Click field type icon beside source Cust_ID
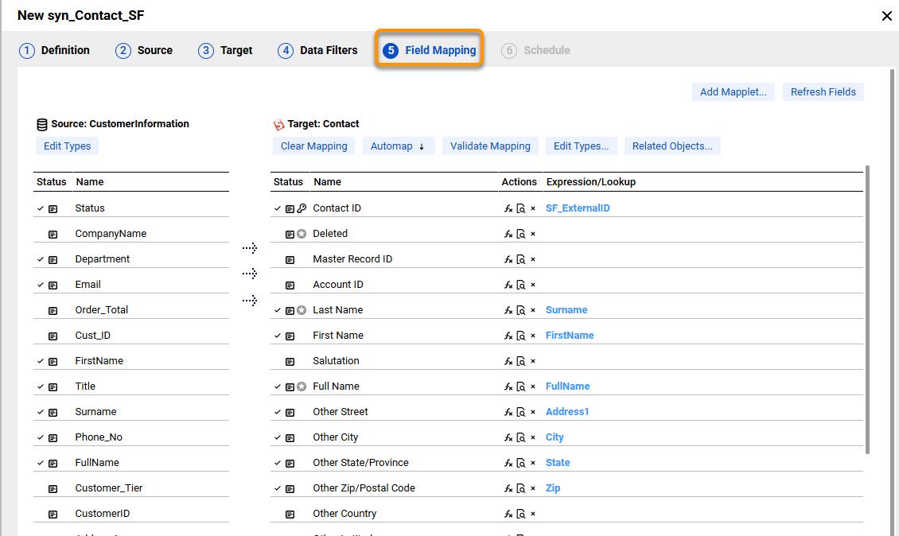Image resolution: width=899 pixels, height=536 pixels. tap(53, 336)
